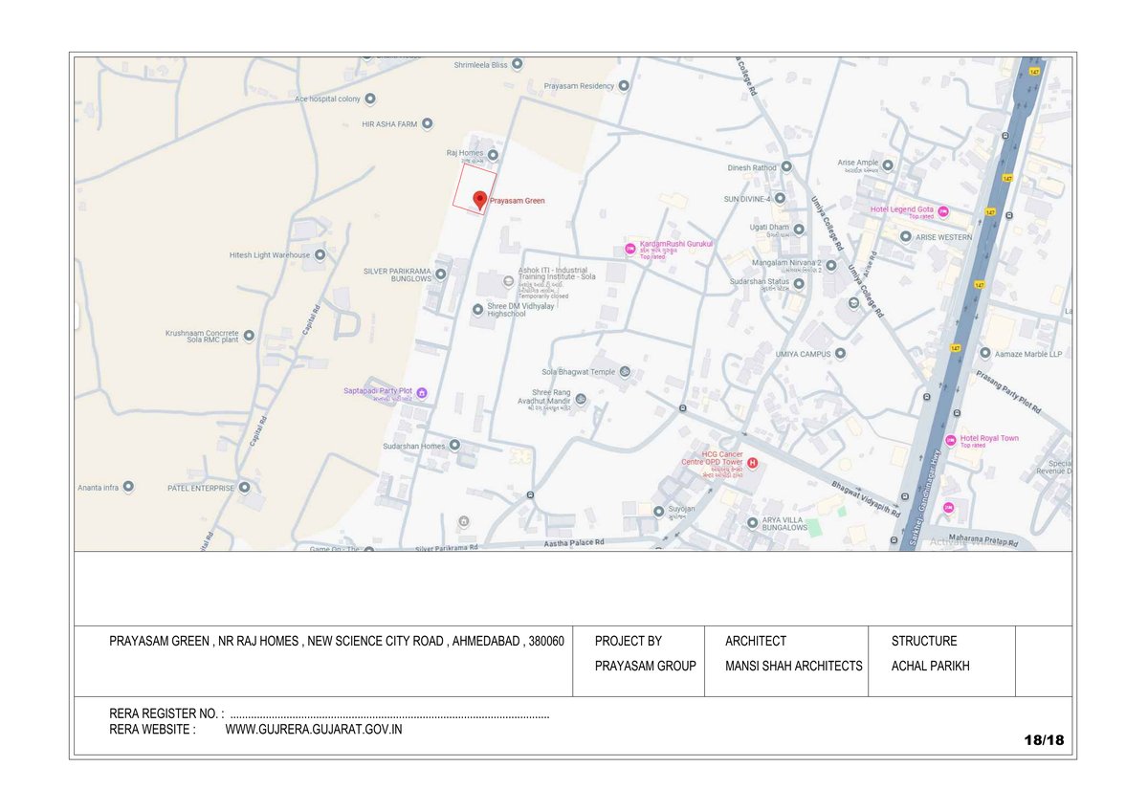
Task: Click the Saptapadi Party Plot purple marker
Action: (x=422, y=392)
